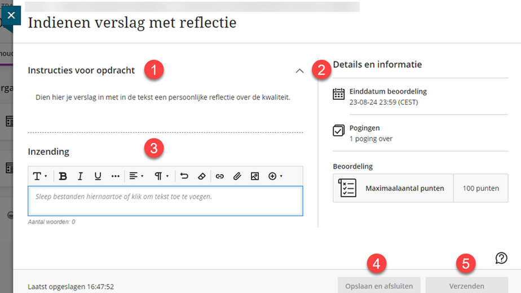Click the submission text editor field
The width and height of the screenshot is (521, 293).
pos(165,201)
